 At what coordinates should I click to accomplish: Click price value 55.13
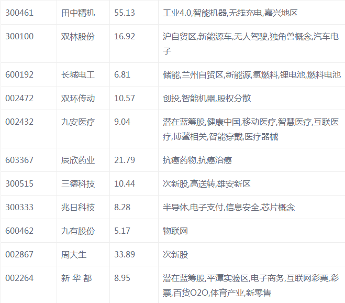(x=125, y=13)
